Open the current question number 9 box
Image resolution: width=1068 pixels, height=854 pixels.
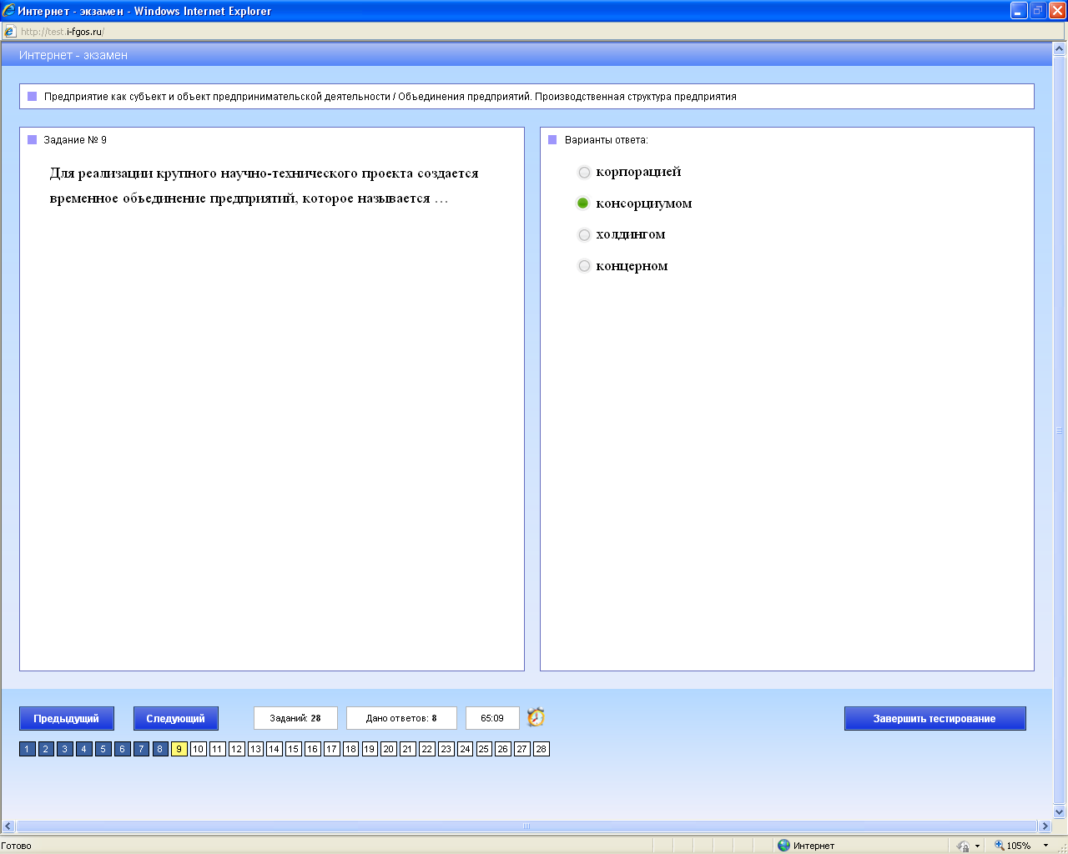tap(179, 749)
